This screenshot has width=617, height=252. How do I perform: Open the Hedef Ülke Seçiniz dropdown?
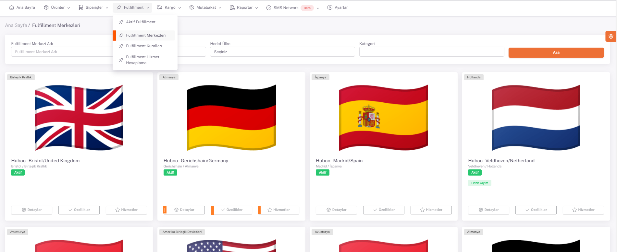pyautogui.click(x=282, y=52)
